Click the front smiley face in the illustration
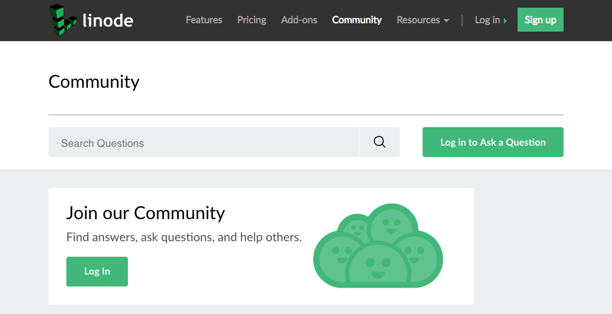Screen dimensions: 612x314 click(x=378, y=265)
